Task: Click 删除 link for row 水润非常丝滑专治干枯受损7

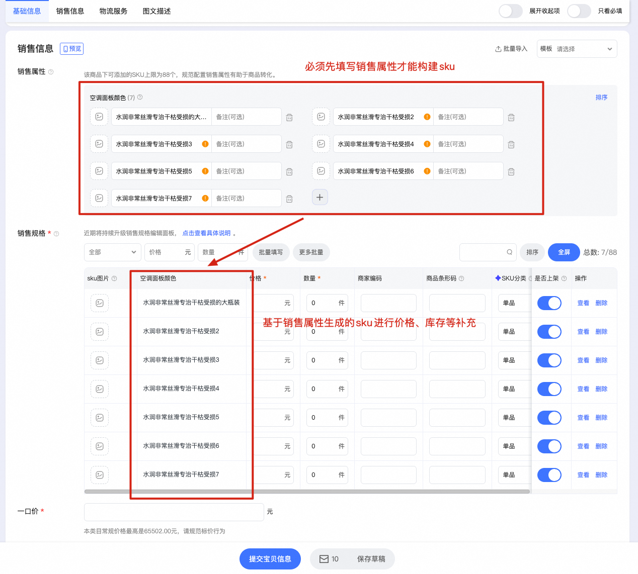Action: (601, 475)
